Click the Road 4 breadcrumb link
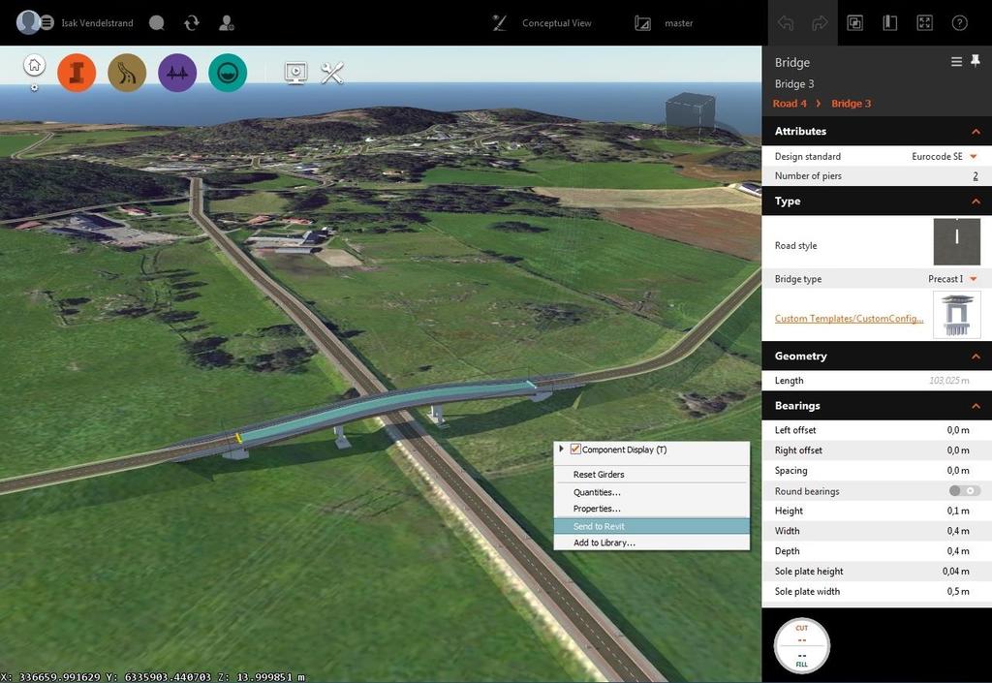 tap(790, 103)
